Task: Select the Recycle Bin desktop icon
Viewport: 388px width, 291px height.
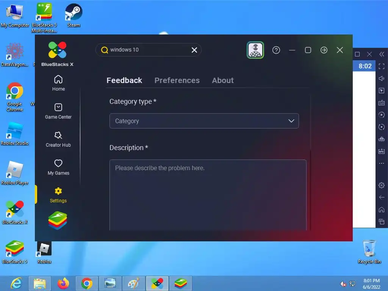Action: point(369,252)
